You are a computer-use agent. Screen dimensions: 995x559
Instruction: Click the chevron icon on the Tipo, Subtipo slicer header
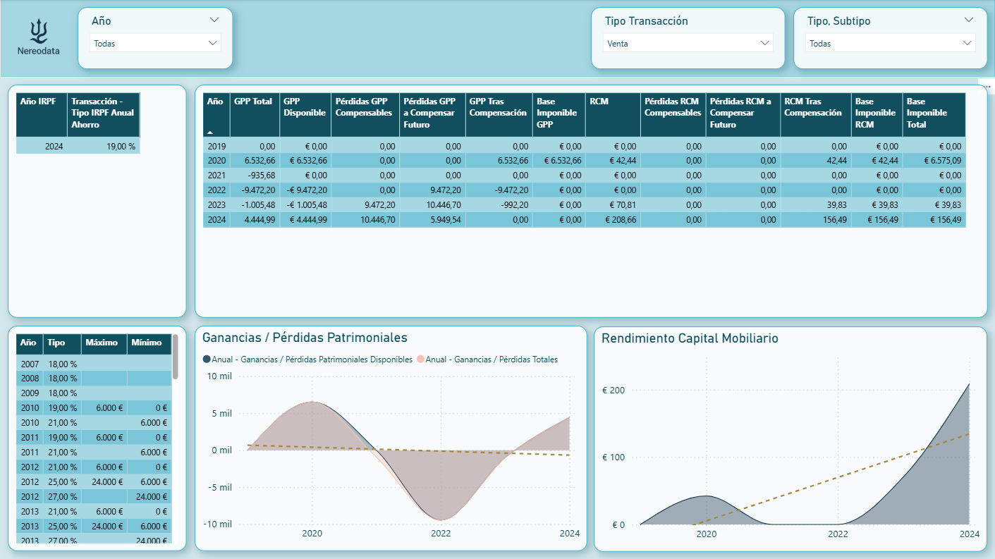970,20
